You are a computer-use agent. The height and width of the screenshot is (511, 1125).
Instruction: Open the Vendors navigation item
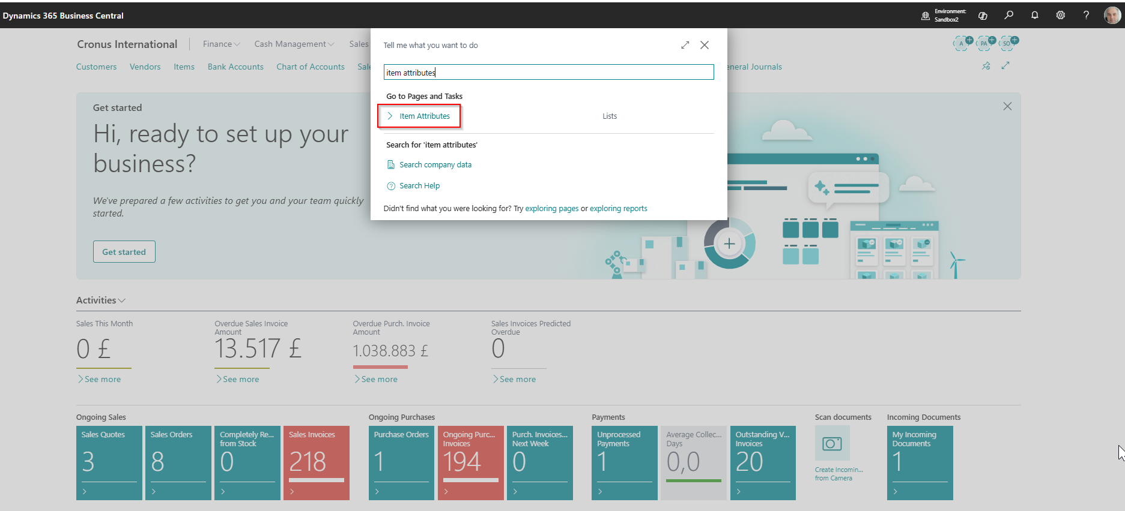click(145, 67)
